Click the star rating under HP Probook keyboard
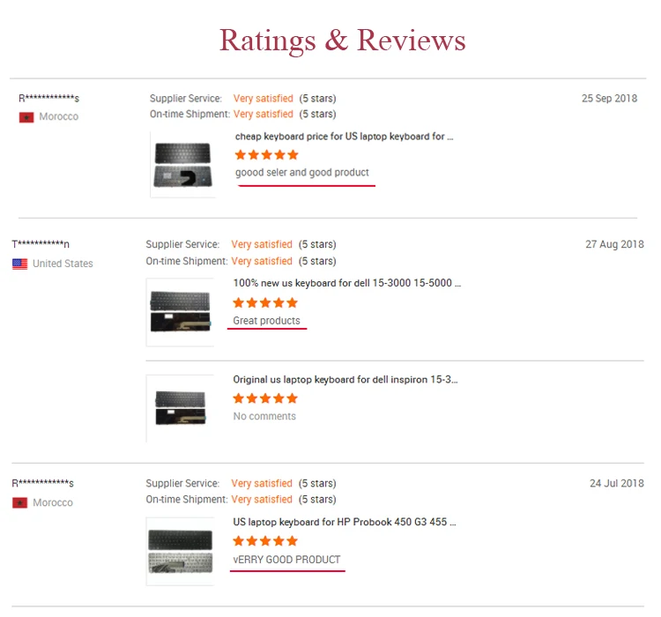 pyautogui.click(x=265, y=540)
